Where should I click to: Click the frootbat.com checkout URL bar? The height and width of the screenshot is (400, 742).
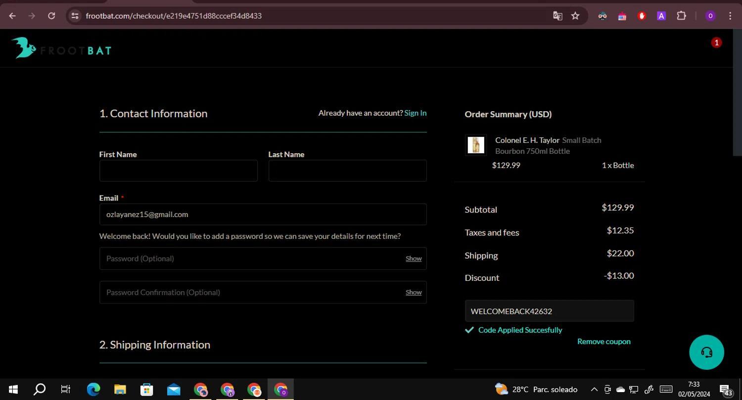click(x=174, y=16)
